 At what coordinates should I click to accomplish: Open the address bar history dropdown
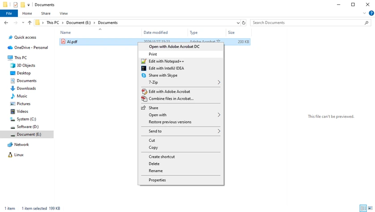click(238, 23)
